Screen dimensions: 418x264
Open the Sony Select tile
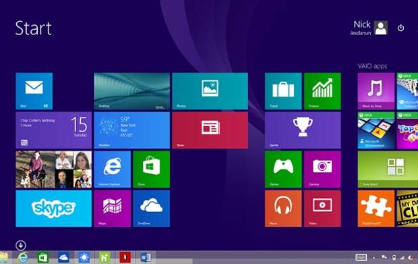pos(388,169)
